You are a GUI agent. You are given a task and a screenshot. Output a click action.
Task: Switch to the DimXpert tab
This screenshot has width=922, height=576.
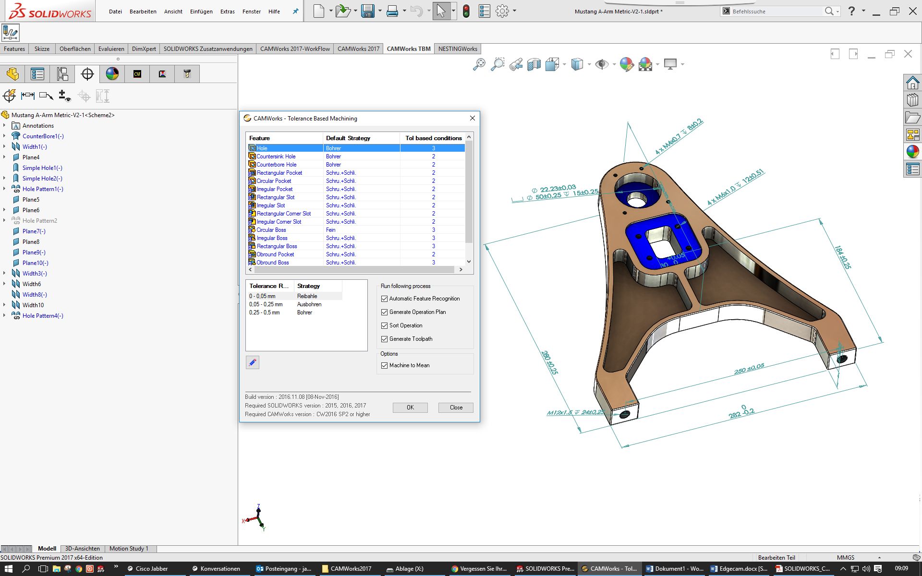click(x=144, y=49)
